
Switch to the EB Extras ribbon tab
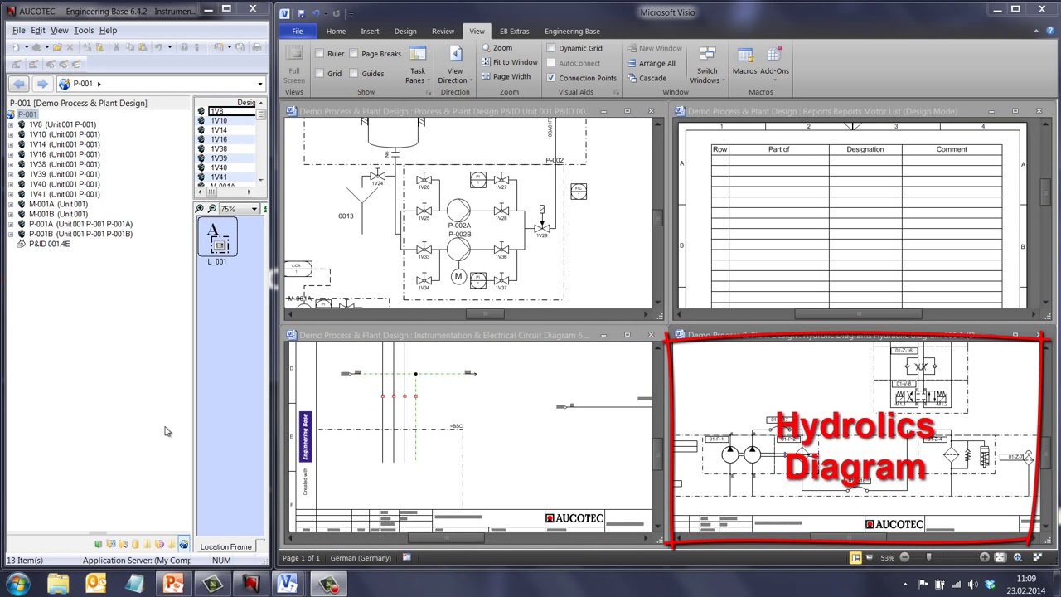[514, 32]
